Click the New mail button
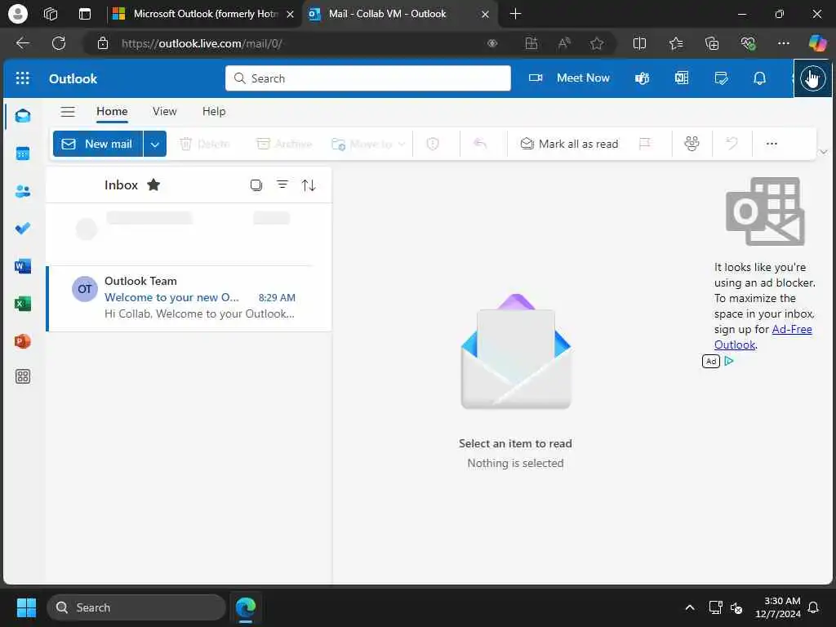836x627 pixels. pyautogui.click(x=98, y=144)
